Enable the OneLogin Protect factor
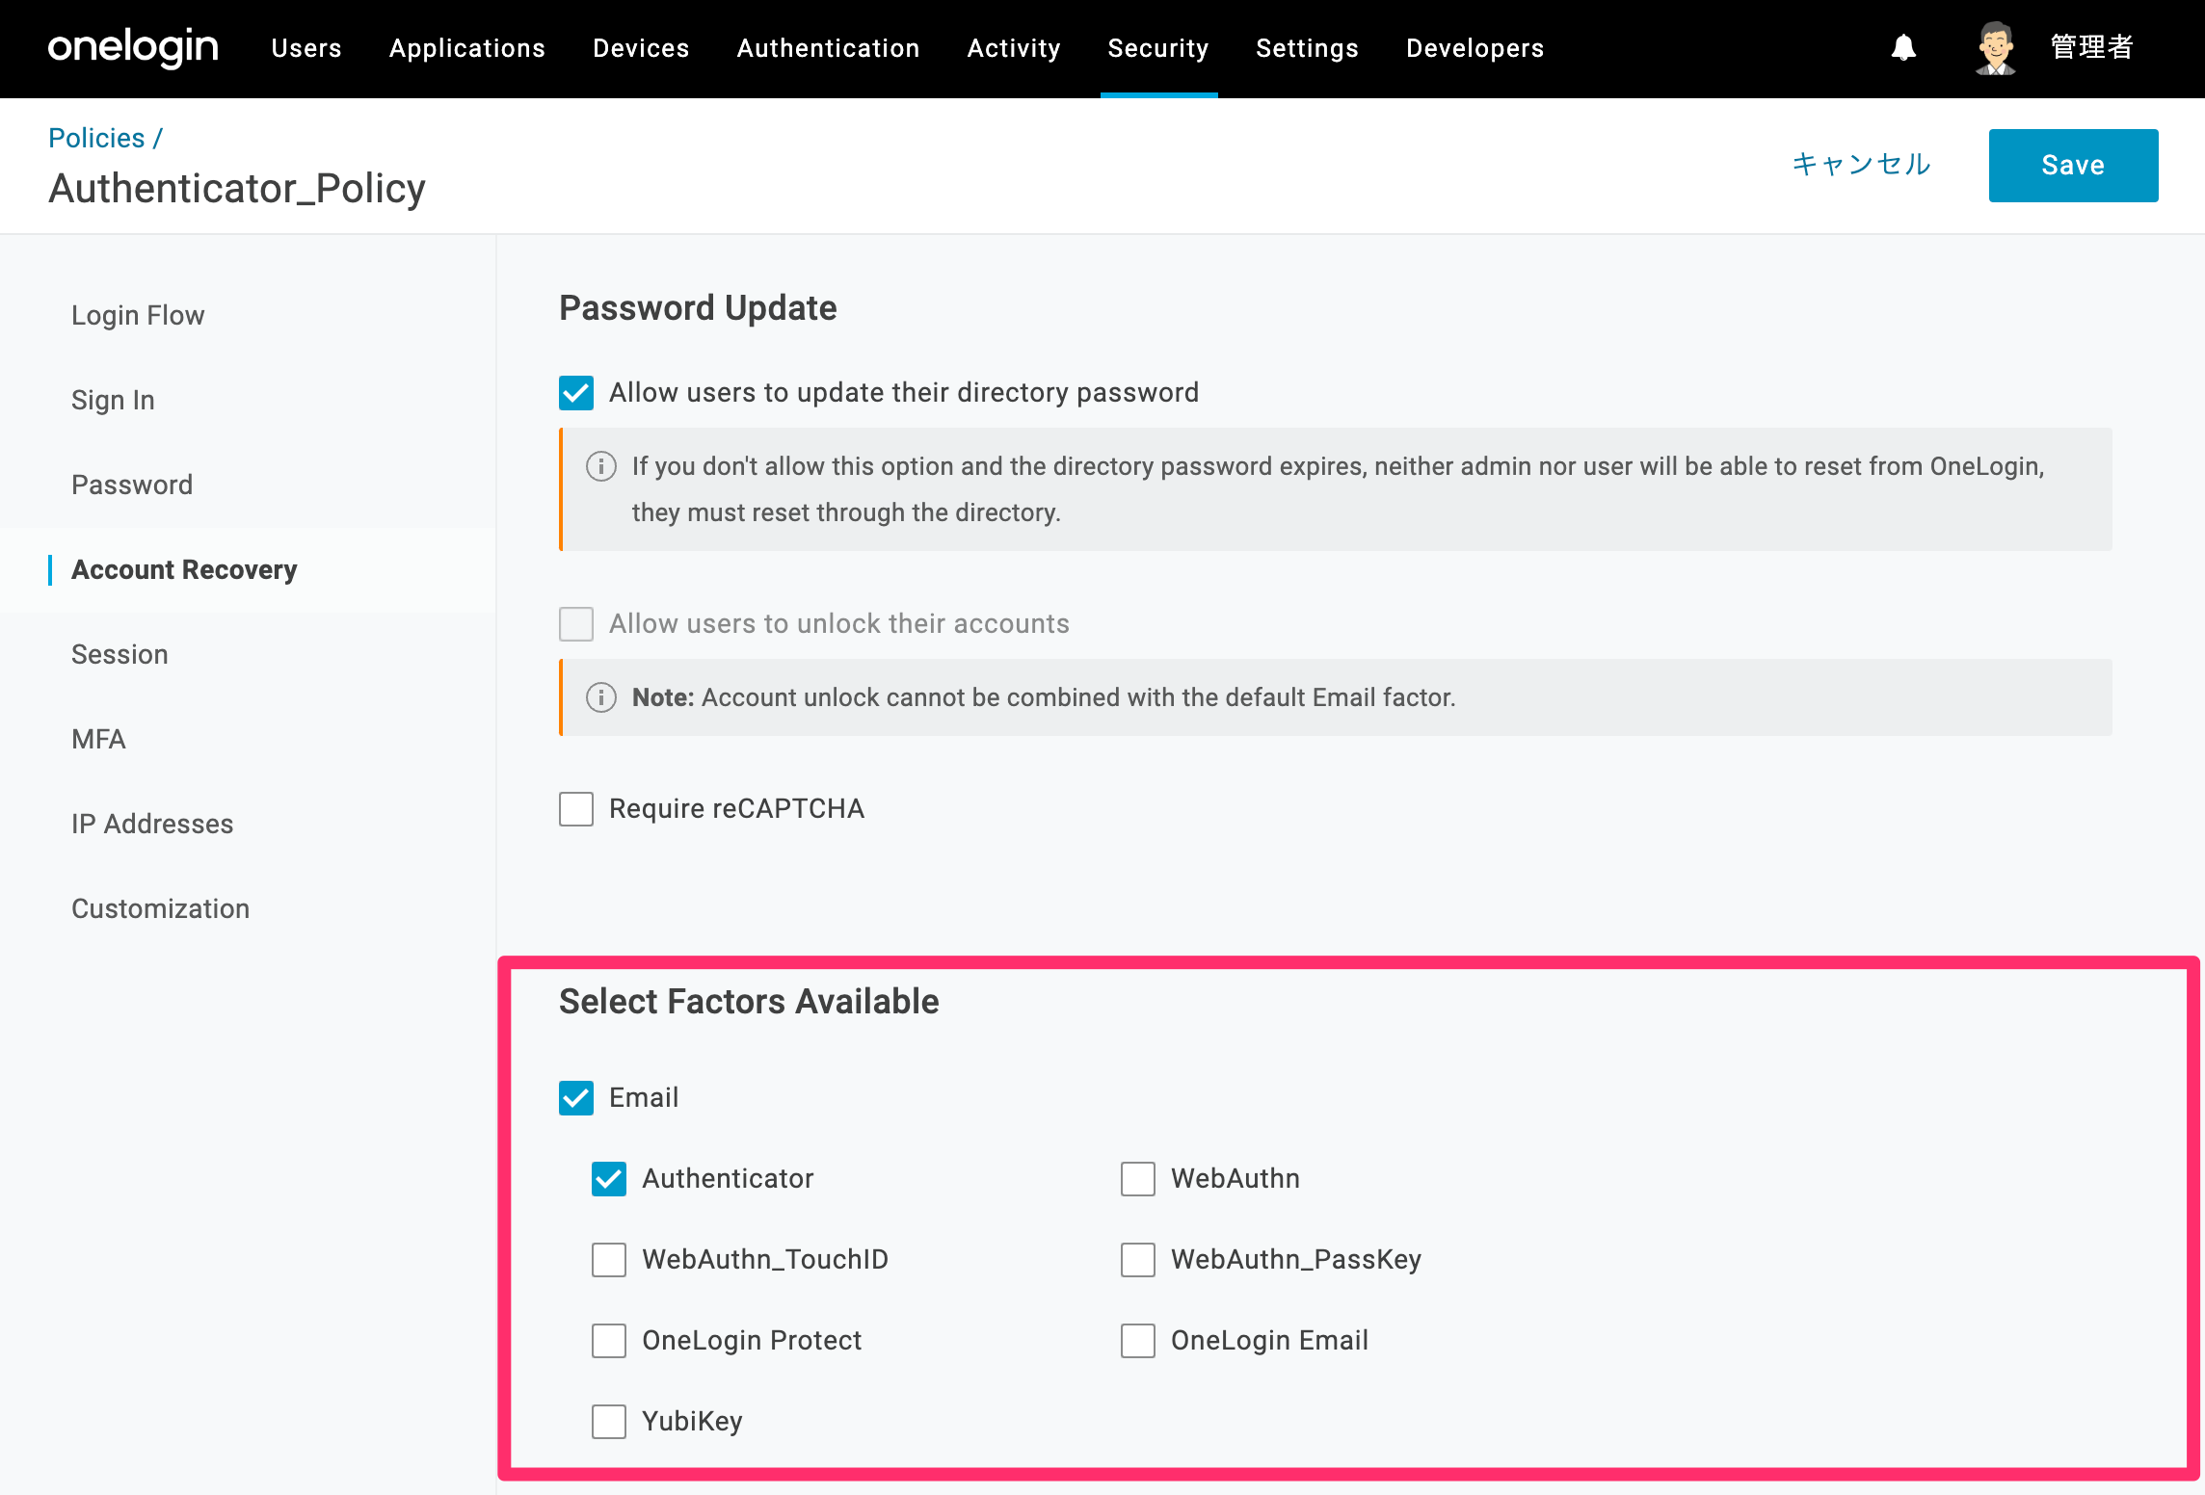The image size is (2205, 1495). [x=609, y=1341]
